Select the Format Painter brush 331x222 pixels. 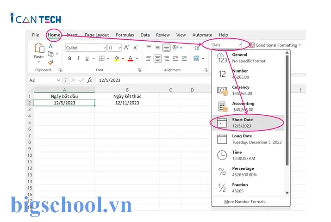click(x=50, y=62)
